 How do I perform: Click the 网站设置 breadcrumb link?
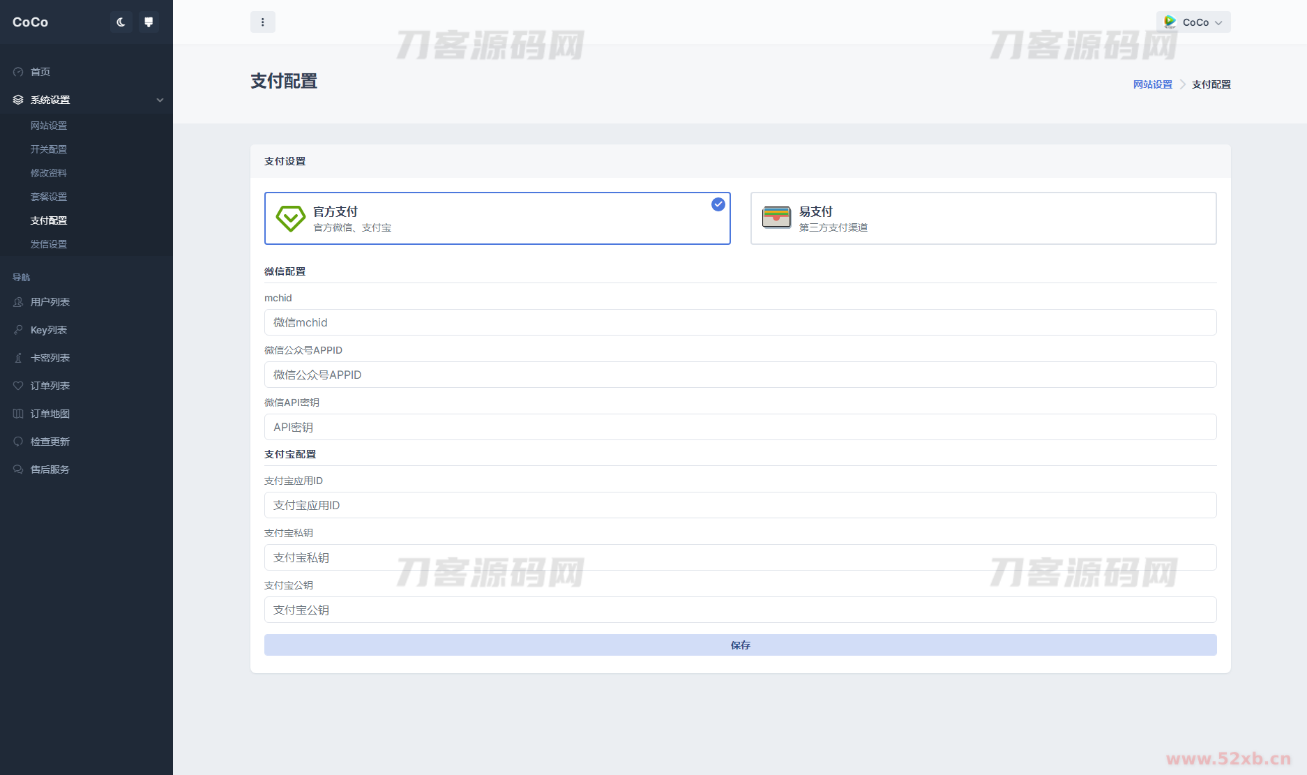pyautogui.click(x=1152, y=84)
